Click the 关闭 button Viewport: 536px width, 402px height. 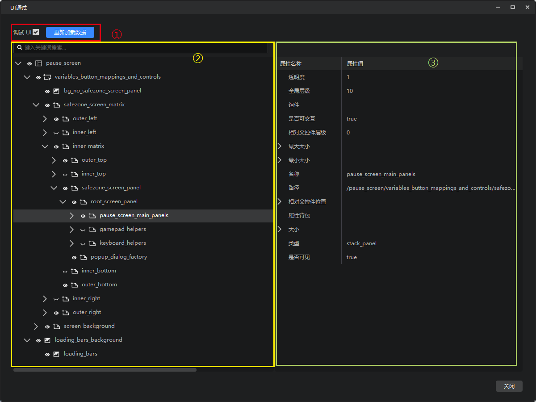(x=509, y=386)
